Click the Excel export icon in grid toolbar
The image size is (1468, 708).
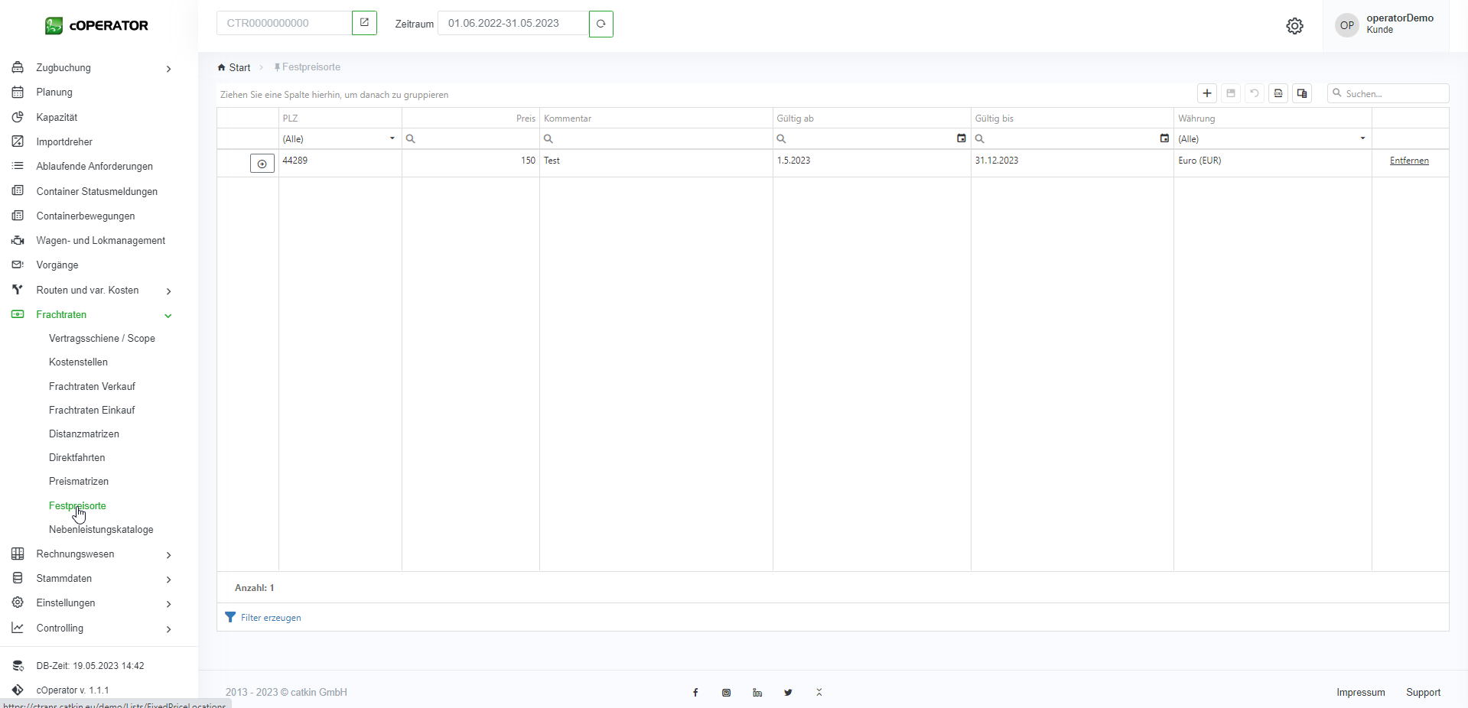pos(1278,93)
